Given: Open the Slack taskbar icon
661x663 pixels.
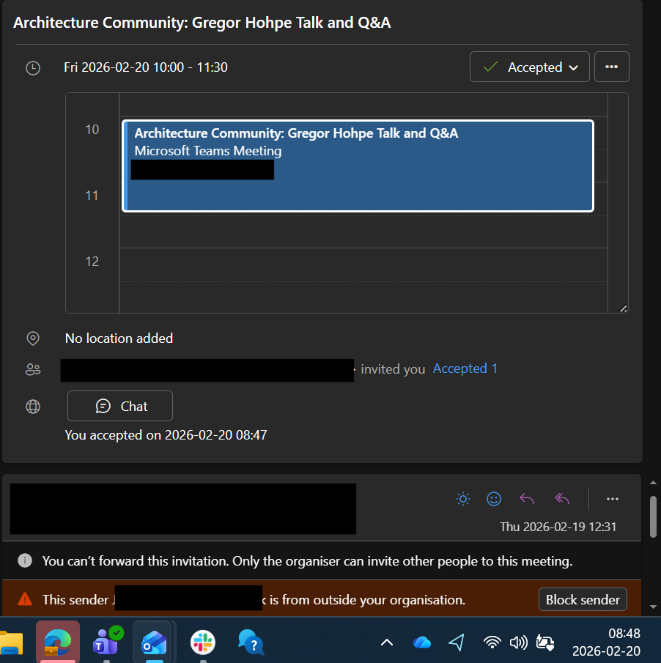Looking at the screenshot, I should click(203, 642).
